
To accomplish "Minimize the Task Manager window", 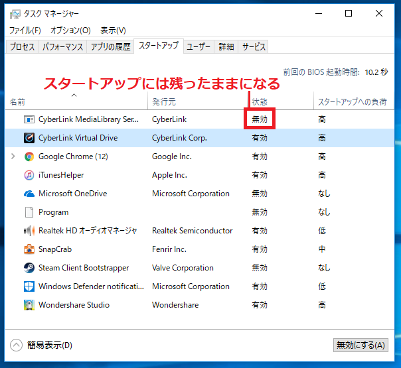I will click(319, 13).
